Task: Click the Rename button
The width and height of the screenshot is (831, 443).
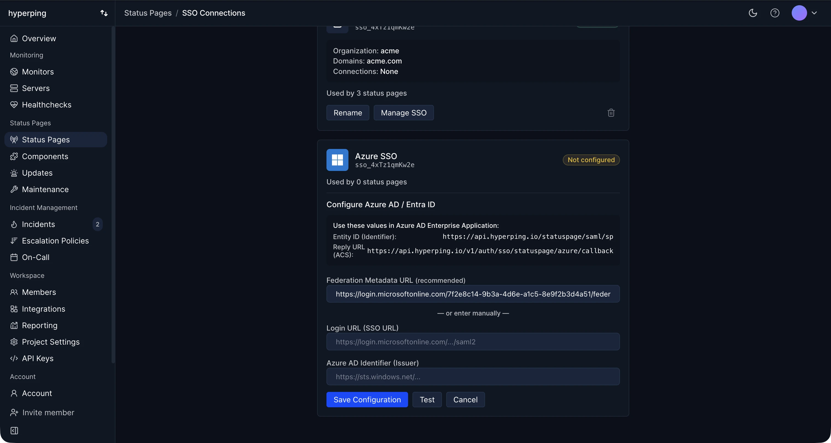Action: 347,113
